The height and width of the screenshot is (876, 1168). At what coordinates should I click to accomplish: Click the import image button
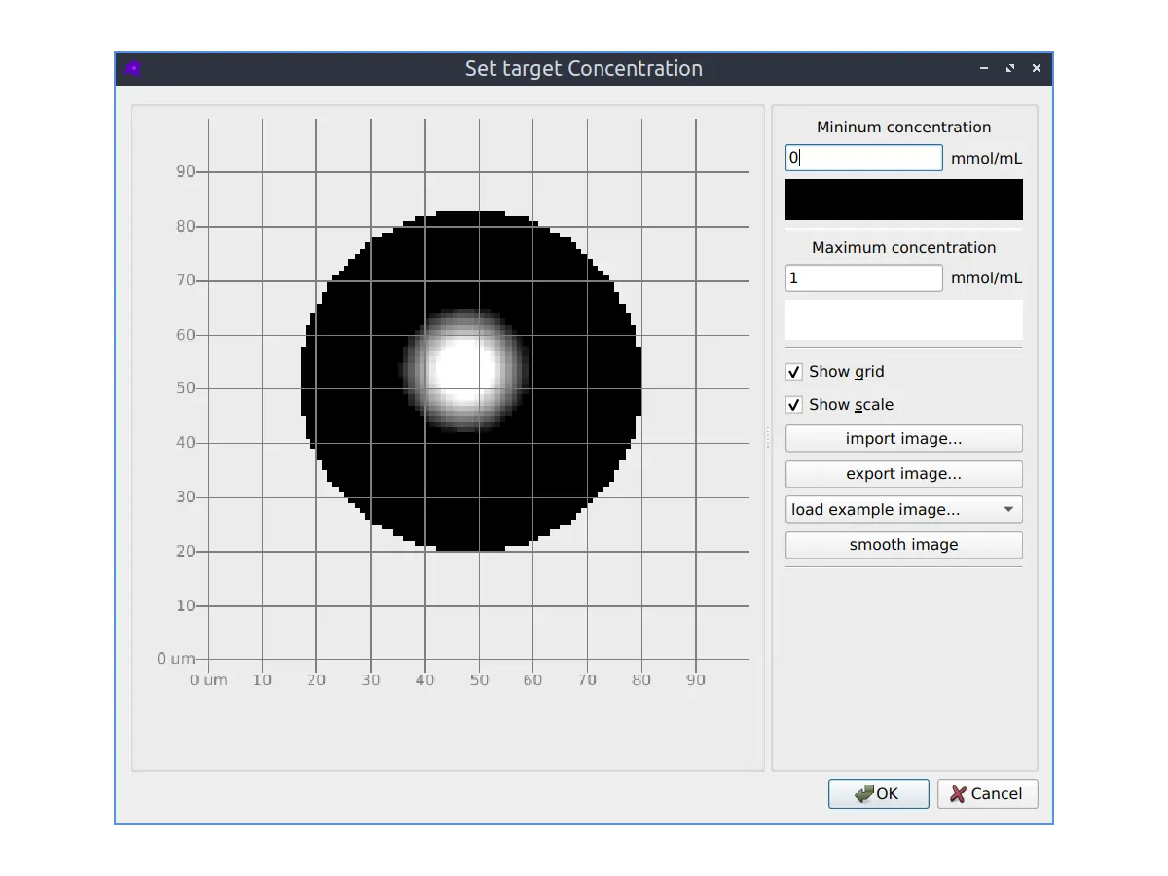click(904, 439)
